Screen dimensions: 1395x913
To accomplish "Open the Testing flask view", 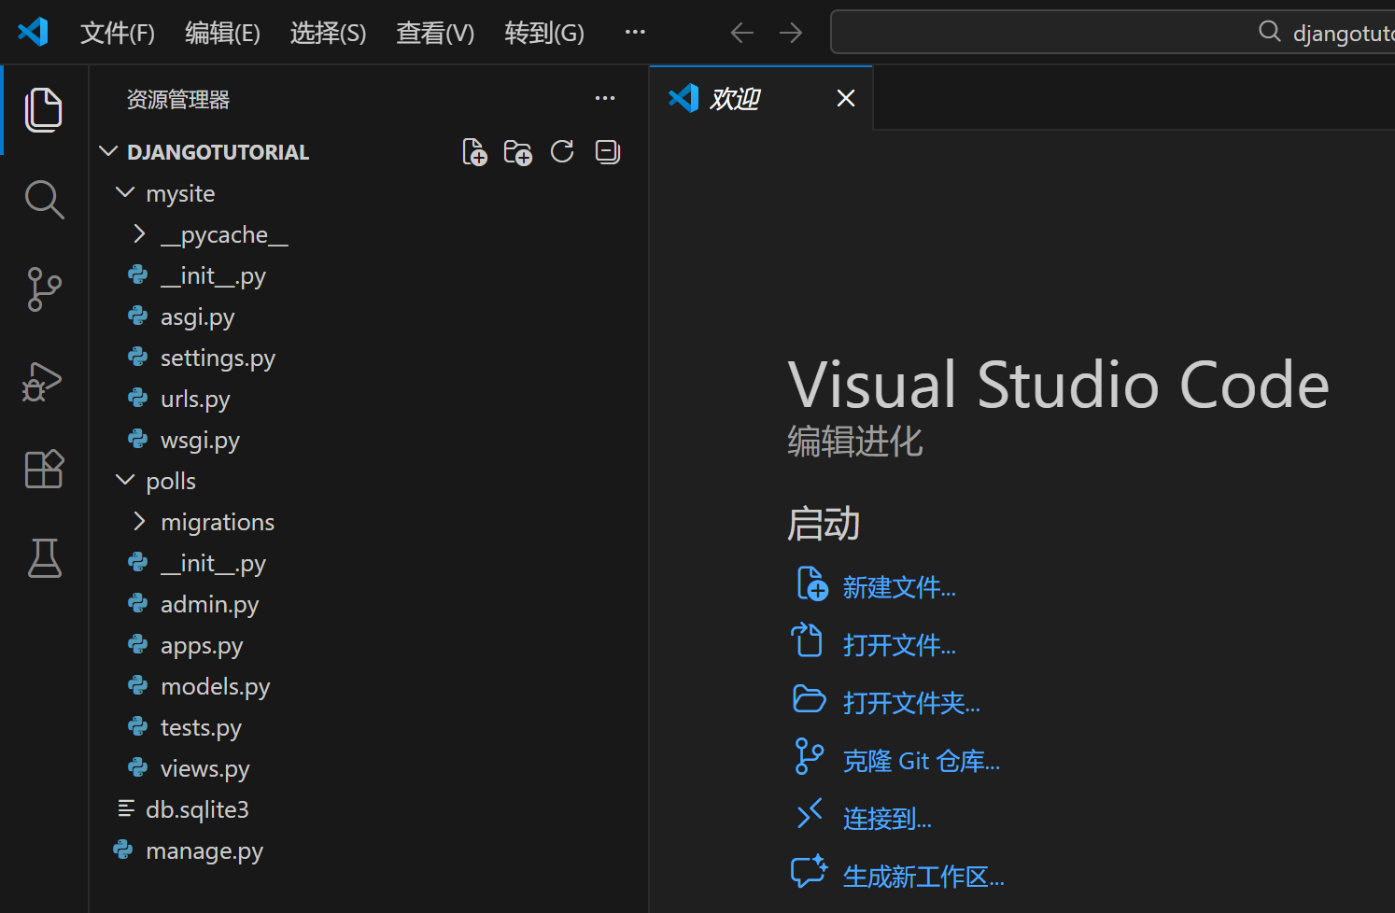I will (44, 557).
